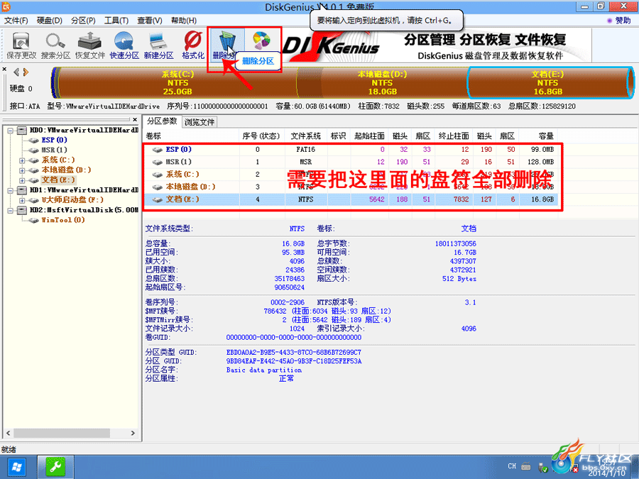Click the 'Basic data partition' value
This screenshot has width=639, height=479.
point(264,370)
